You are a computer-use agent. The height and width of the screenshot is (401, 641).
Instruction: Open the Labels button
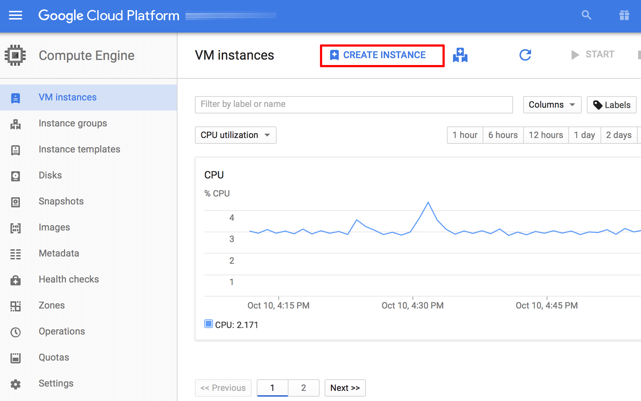click(x=611, y=105)
